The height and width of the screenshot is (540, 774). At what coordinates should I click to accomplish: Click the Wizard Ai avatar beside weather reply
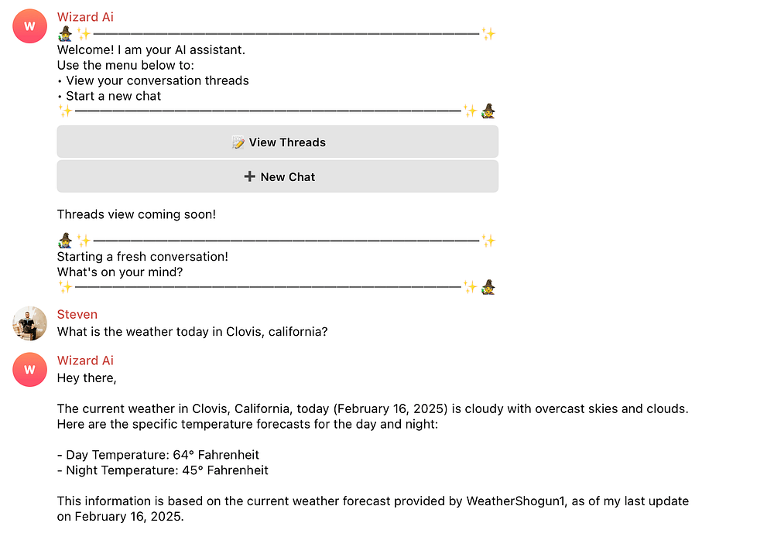point(29,370)
